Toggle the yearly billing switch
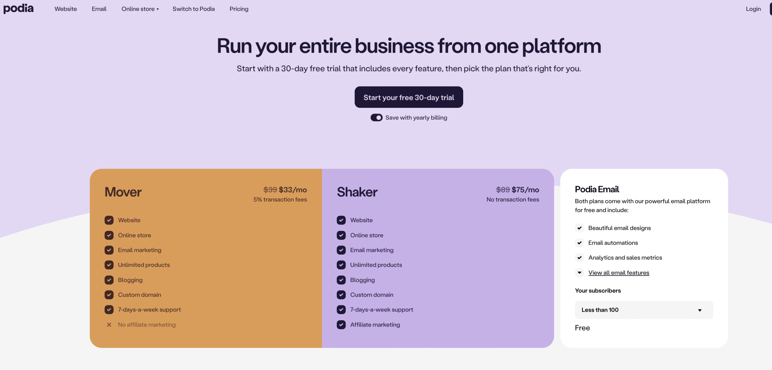The width and height of the screenshot is (772, 370). tap(376, 118)
